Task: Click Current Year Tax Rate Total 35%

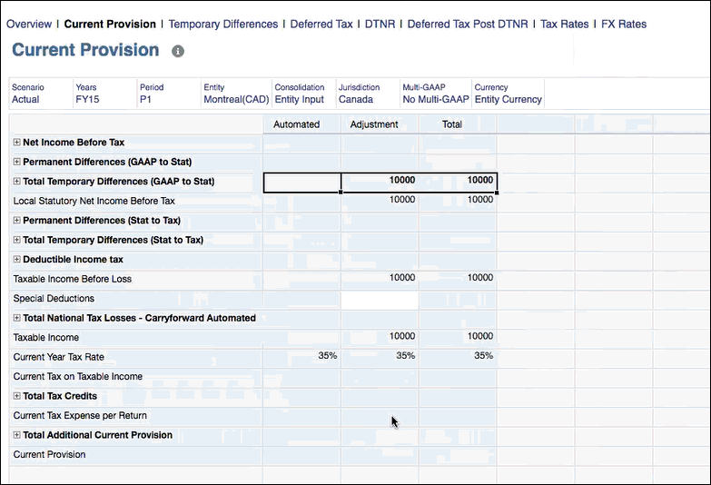Action: pyautogui.click(x=458, y=358)
